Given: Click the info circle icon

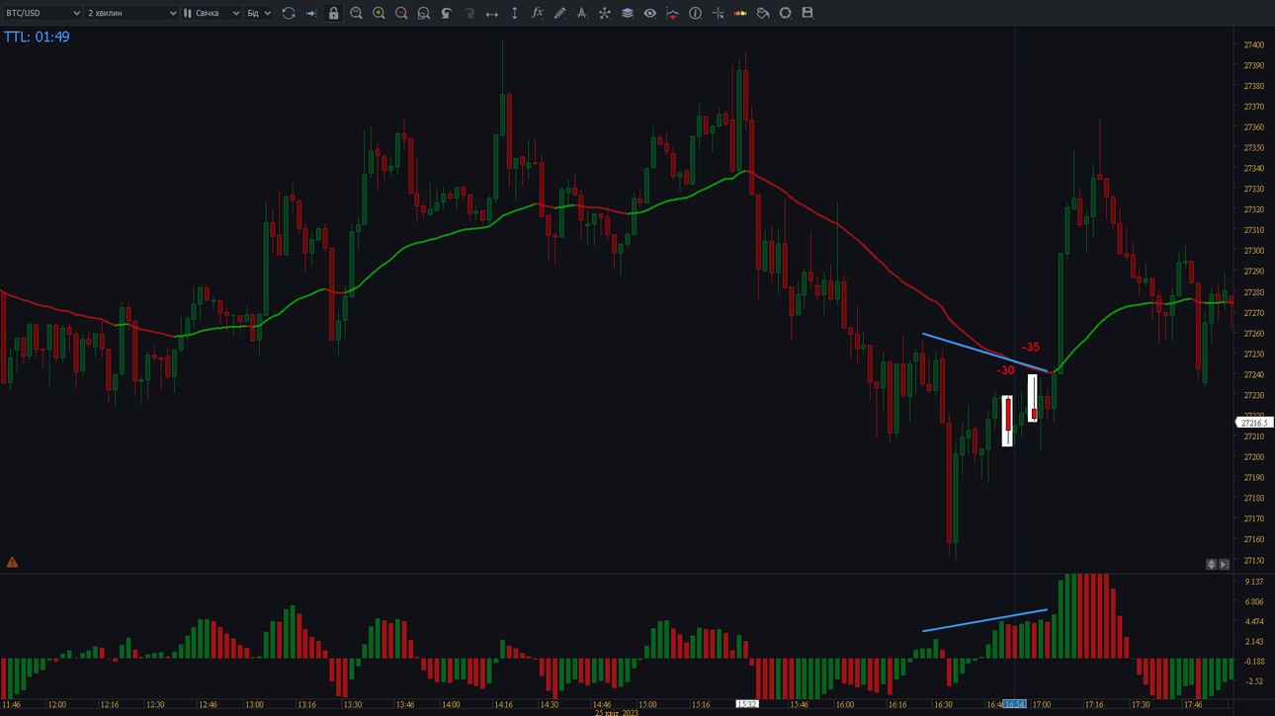Looking at the screenshot, I should (695, 13).
